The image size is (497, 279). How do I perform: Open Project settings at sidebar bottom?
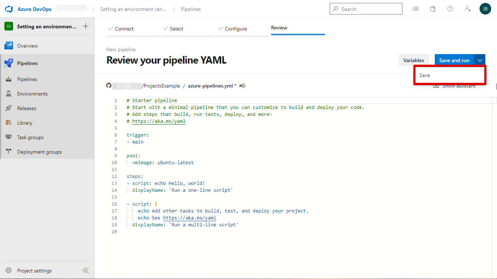point(34,271)
